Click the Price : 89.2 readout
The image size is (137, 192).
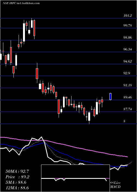click(x=17, y=177)
